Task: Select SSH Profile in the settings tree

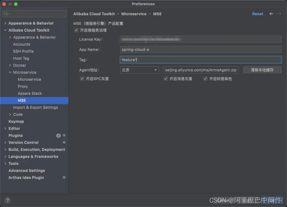Action: (x=23, y=51)
